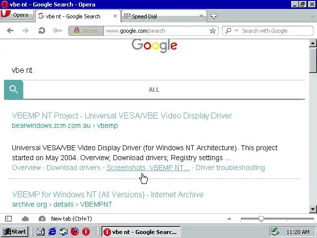The width and height of the screenshot is (317, 238).
Task: Open the Download drivers sitelink
Action: point(73,168)
